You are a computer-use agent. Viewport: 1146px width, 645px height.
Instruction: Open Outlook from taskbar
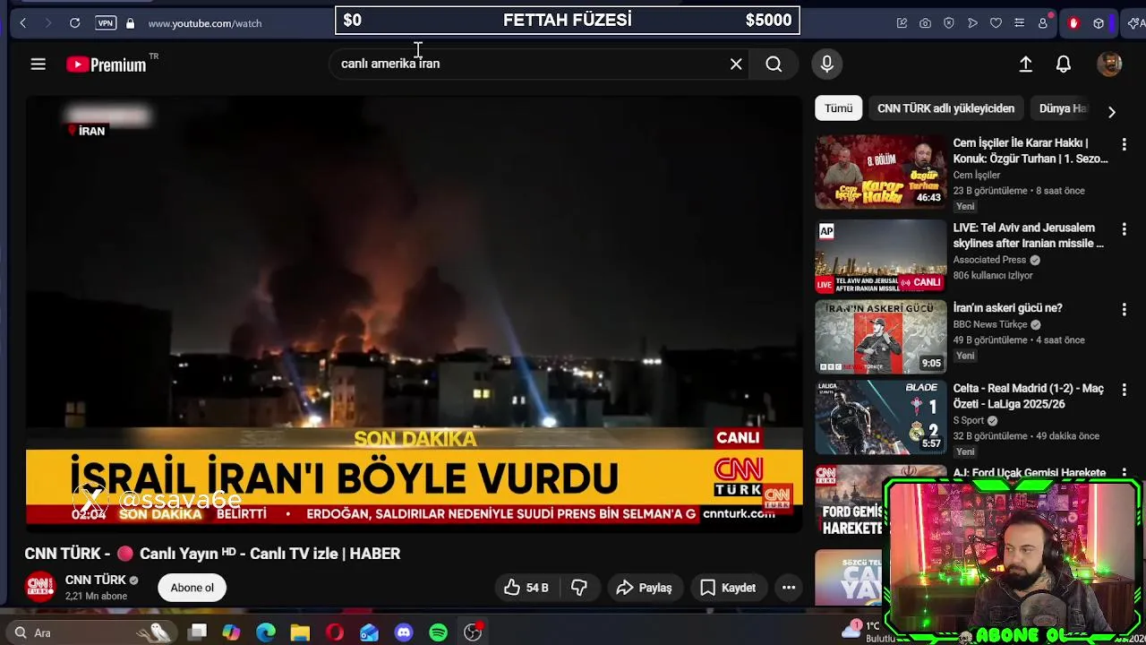pos(369,632)
